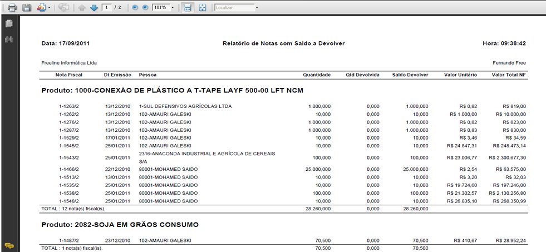Open the email/share icon in the toolbar
The width and height of the screenshot is (546, 252).
click(41, 8)
